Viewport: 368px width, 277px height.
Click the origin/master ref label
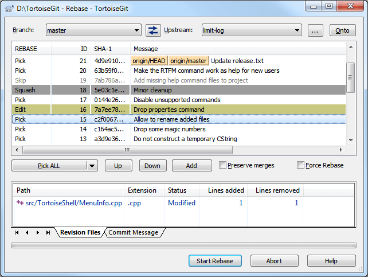click(x=189, y=61)
